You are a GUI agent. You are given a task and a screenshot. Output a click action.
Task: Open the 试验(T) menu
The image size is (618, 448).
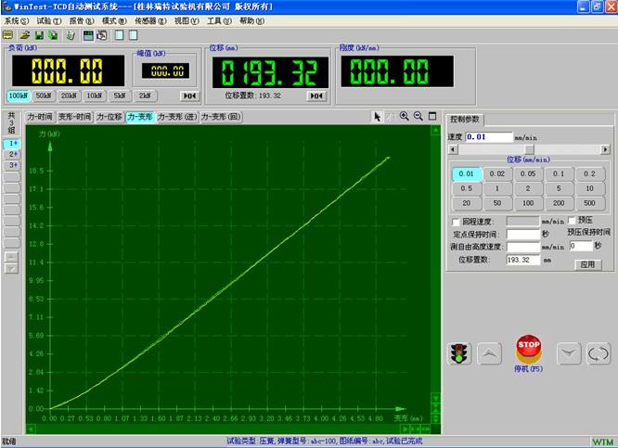tap(48, 19)
